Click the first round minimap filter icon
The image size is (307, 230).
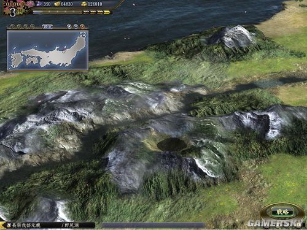coord(13,26)
